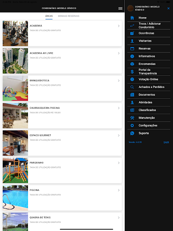Click the Home house icon
The height and width of the screenshot is (231, 173).
(132, 18)
